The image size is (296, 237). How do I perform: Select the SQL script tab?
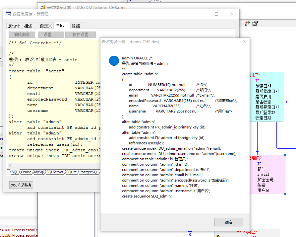pos(15,172)
